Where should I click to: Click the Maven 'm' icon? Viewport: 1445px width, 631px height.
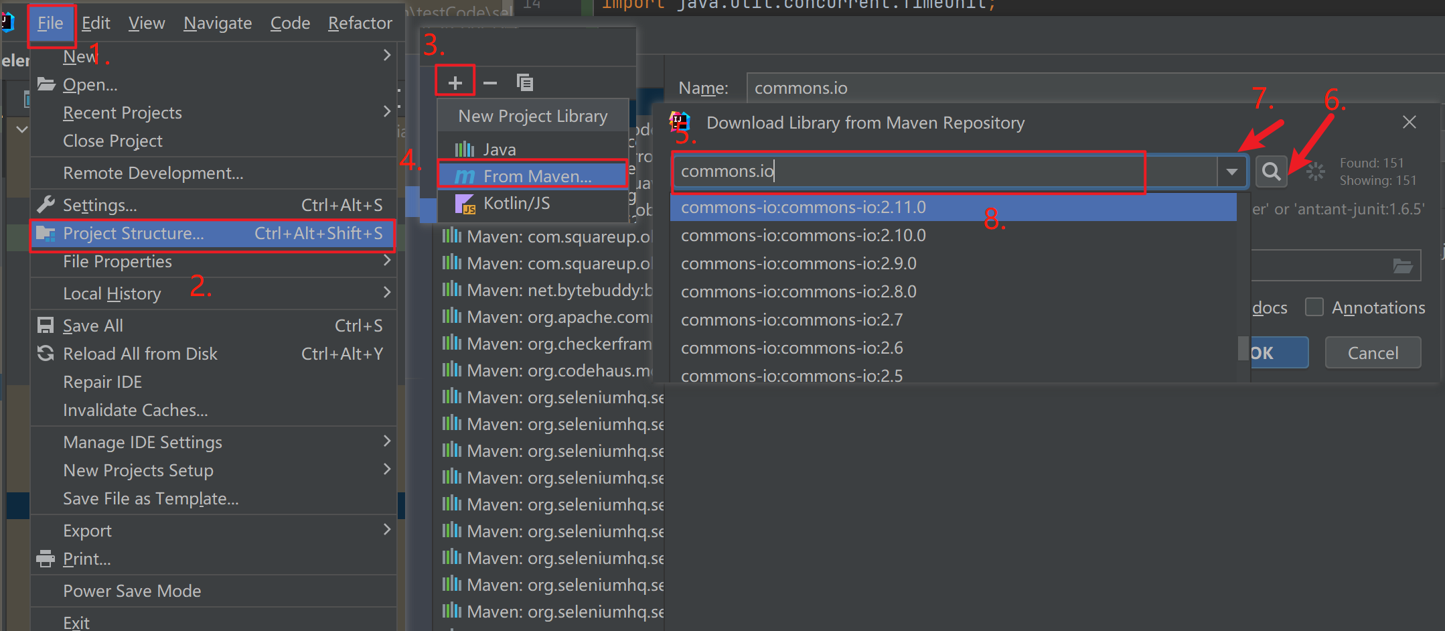click(x=465, y=176)
